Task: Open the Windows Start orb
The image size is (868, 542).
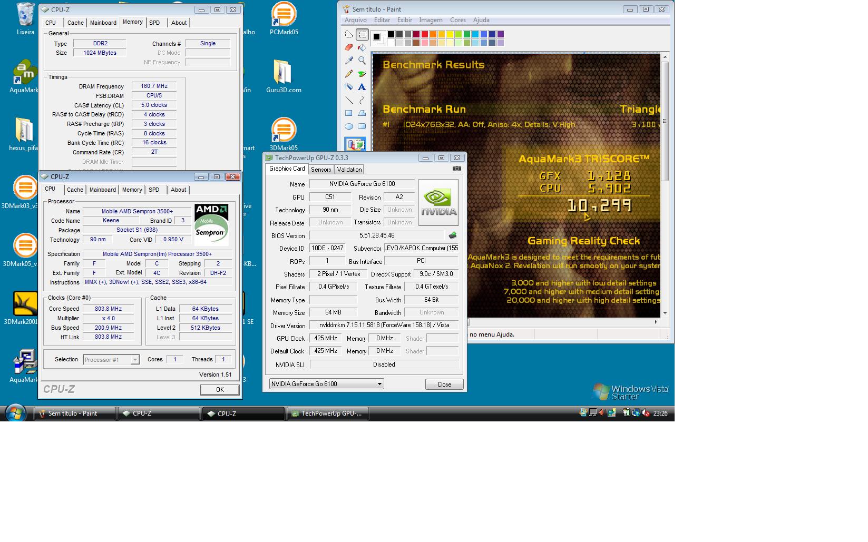Action: [15, 413]
